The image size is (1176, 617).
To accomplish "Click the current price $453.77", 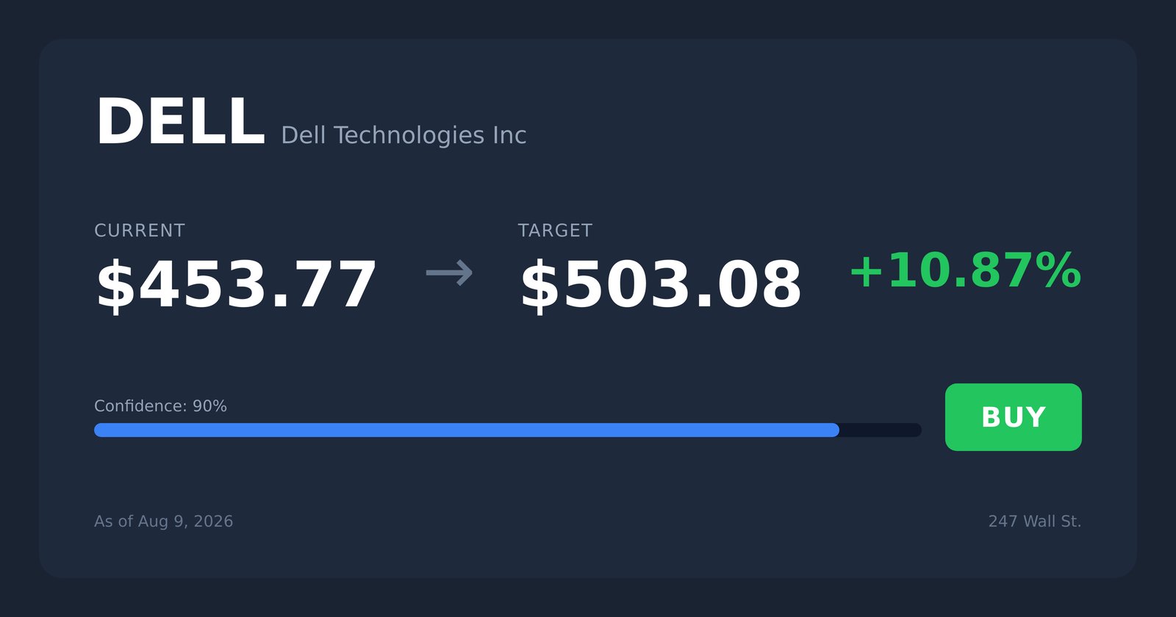I will (x=236, y=286).
